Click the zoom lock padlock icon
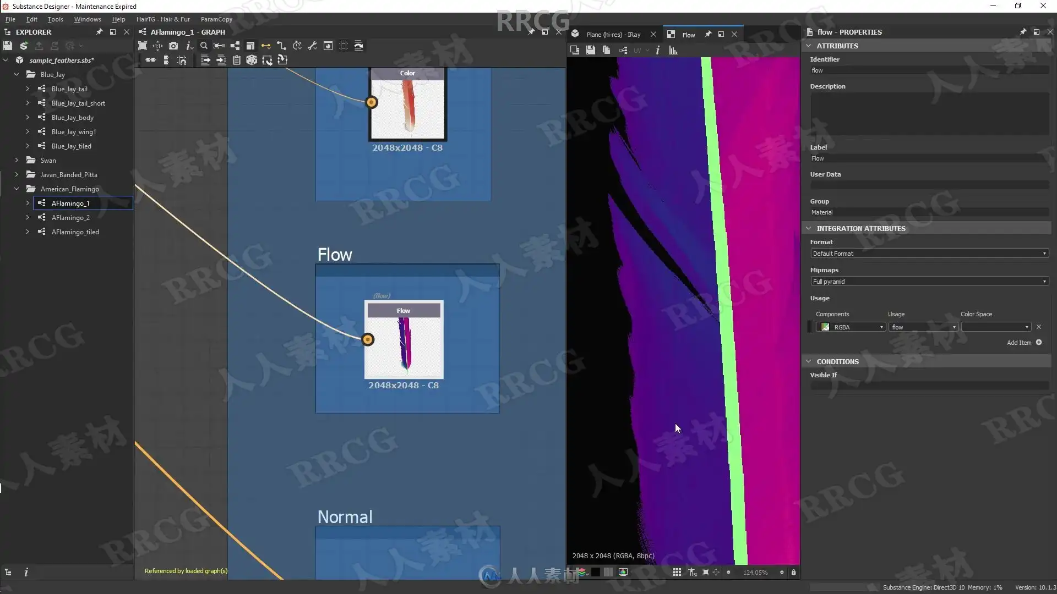 pyautogui.click(x=793, y=573)
